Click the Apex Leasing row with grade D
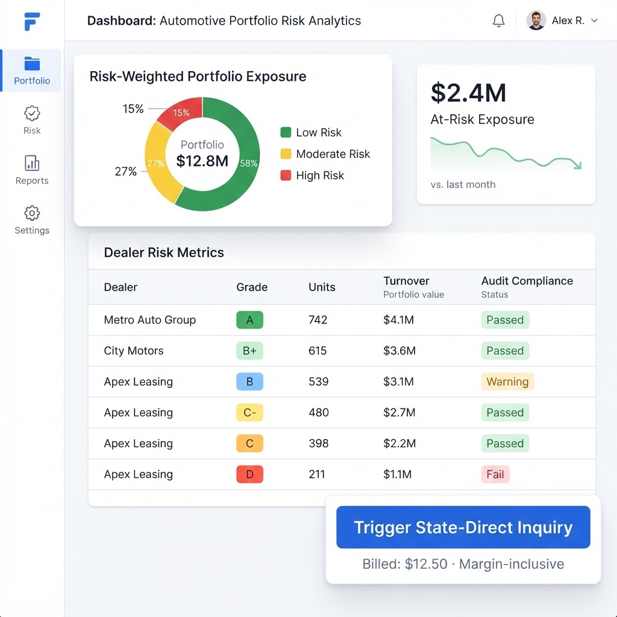The width and height of the screenshot is (617, 617). coord(342,474)
